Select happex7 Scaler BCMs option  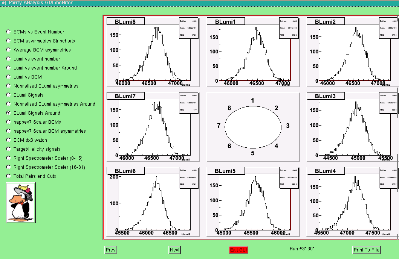click(x=8, y=122)
